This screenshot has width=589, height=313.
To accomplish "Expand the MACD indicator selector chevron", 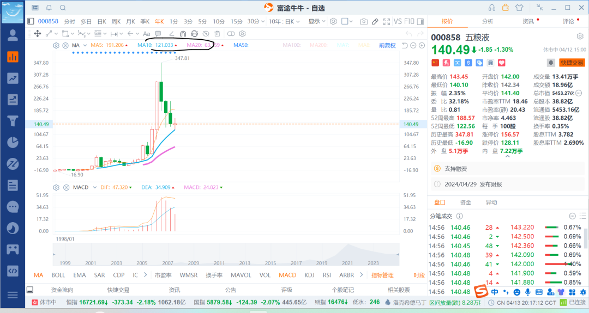I will pos(95,187).
